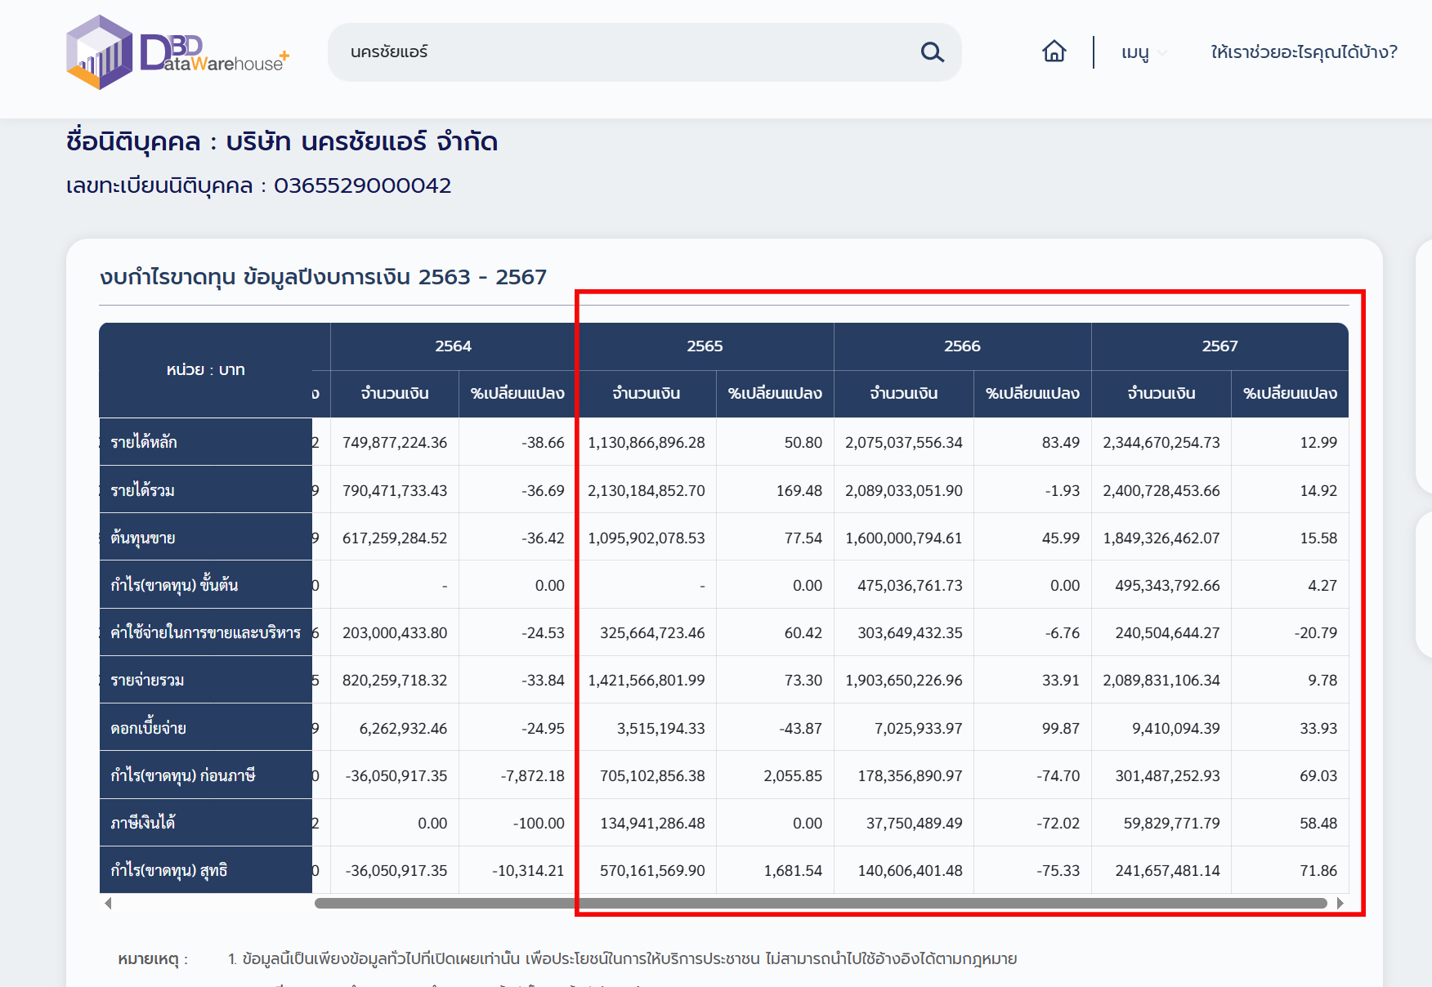This screenshot has width=1432, height=987.
Task: Click the ภาษีเงินได้ row label
Action: click(143, 823)
